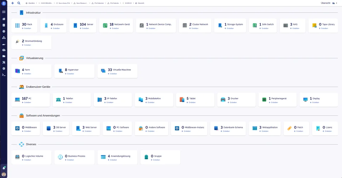Screen dimensions: 342x178
Task: Toggle the hamburger menu in the sidebar
Action: point(4,12)
